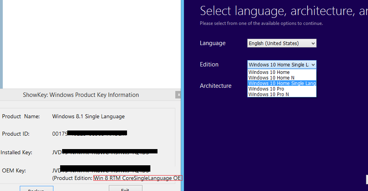Viewport: 368px width, 191px height.
Task: Click the OEM Key label
Action: pos(14,170)
